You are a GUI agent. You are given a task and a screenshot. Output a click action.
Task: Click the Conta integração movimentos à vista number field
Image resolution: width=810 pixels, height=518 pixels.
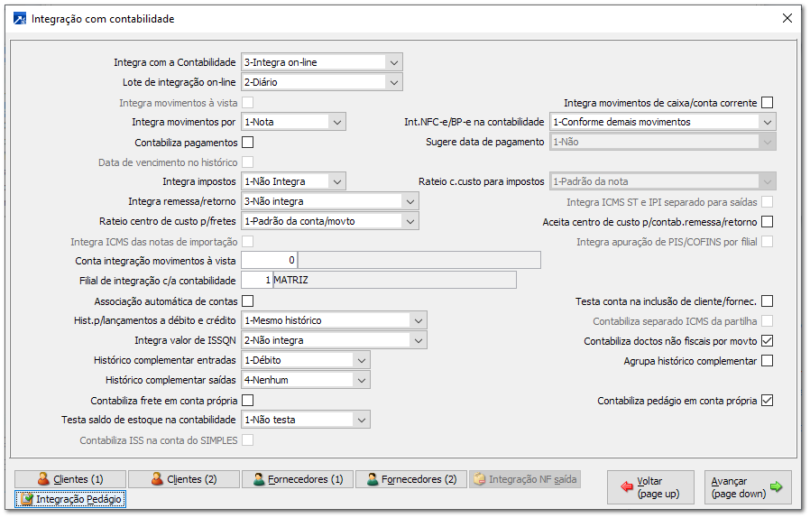pyautogui.click(x=269, y=260)
